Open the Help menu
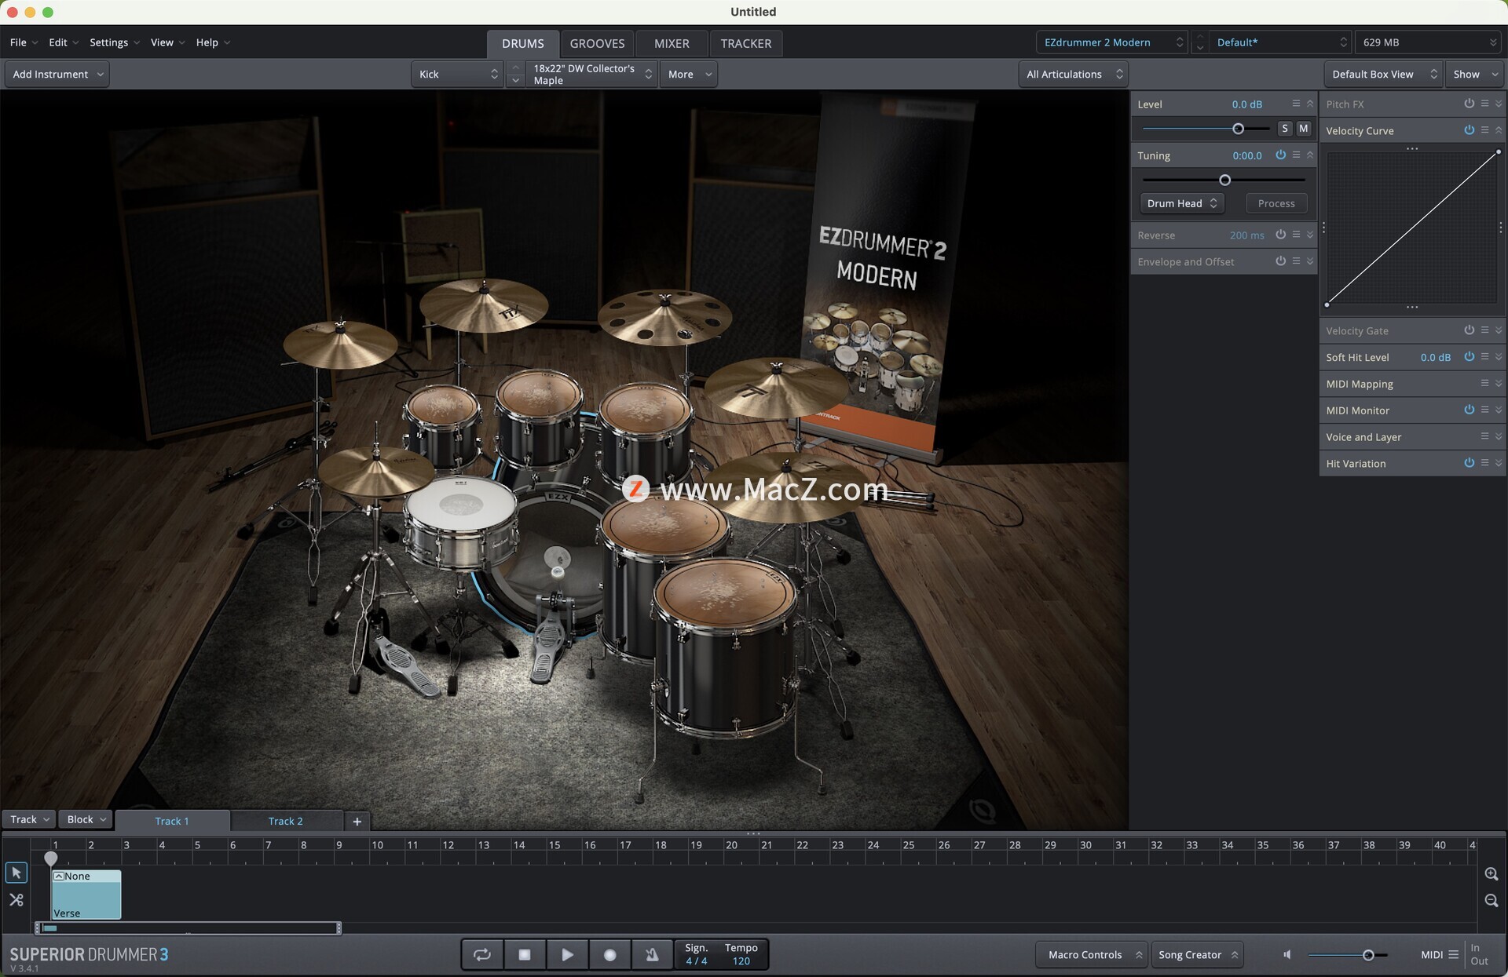The height and width of the screenshot is (977, 1508). (x=213, y=42)
